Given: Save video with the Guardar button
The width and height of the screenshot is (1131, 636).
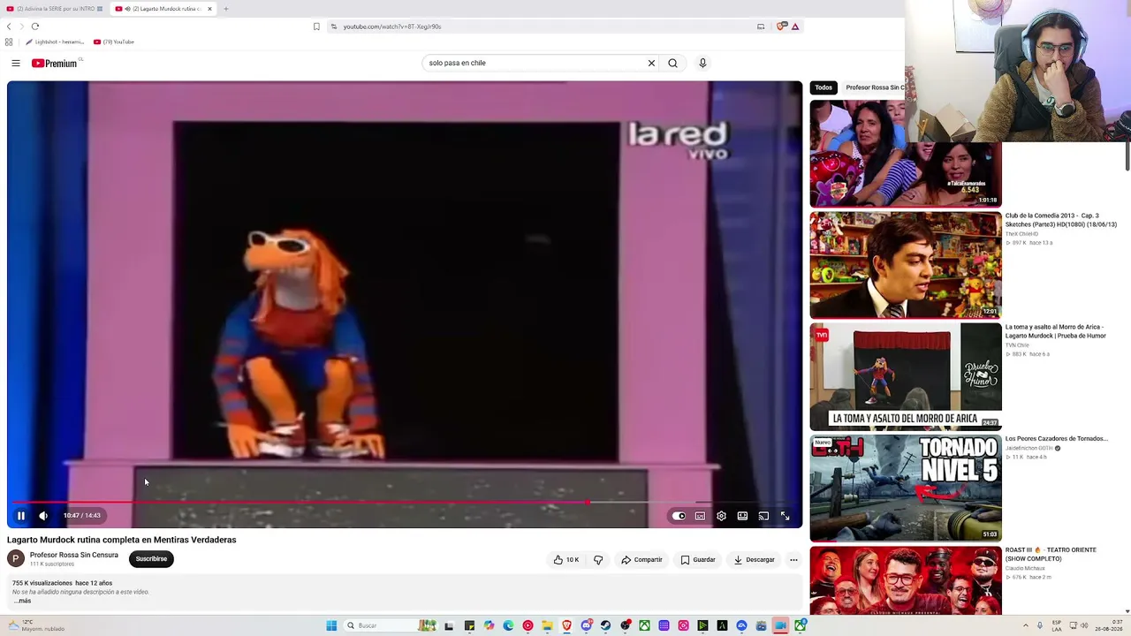Looking at the screenshot, I should 698,559.
